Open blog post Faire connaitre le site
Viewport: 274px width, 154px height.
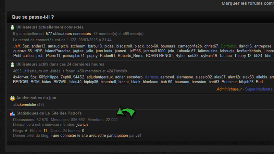click(x=89, y=136)
